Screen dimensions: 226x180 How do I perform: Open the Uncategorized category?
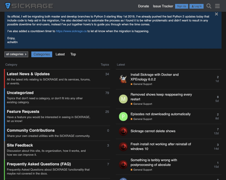[x=20, y=93]
